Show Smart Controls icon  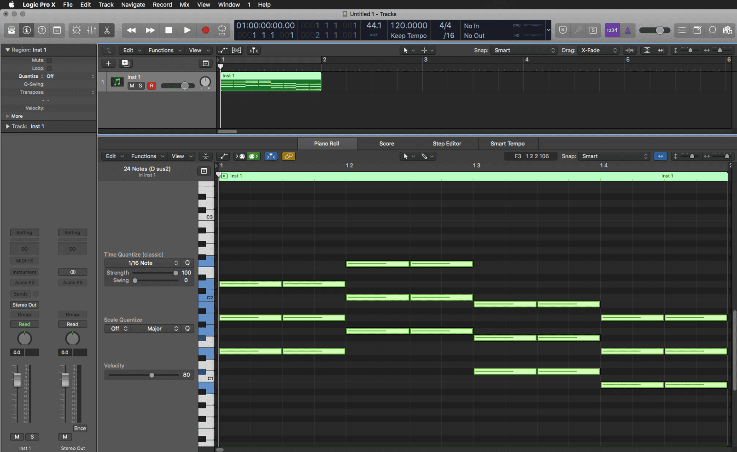pyautogui.click(x=76, y=30)
